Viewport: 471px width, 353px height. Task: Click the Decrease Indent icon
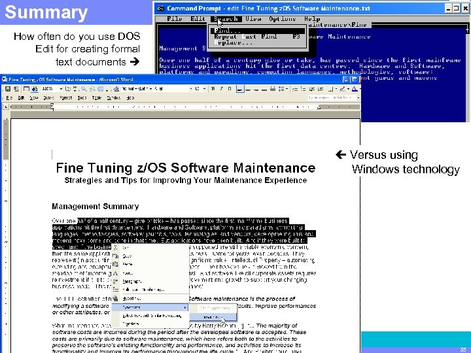coord(313,89)
